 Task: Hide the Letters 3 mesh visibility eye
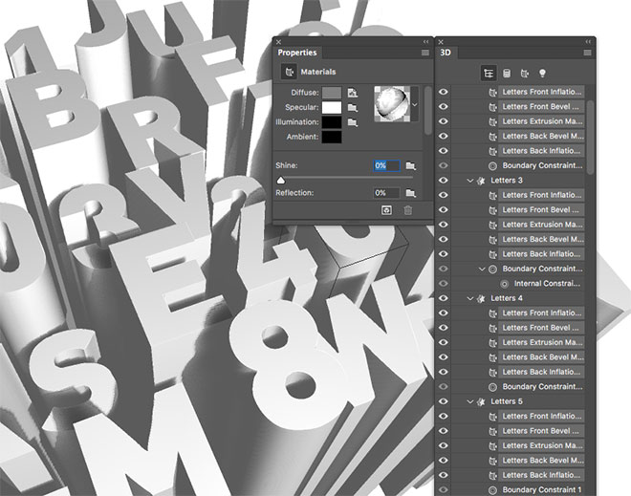pyautogui.click(x=444, y=181)
